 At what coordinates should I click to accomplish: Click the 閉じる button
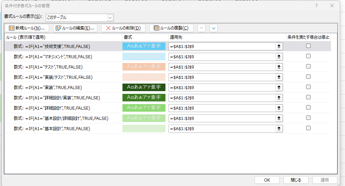point(296,180)
